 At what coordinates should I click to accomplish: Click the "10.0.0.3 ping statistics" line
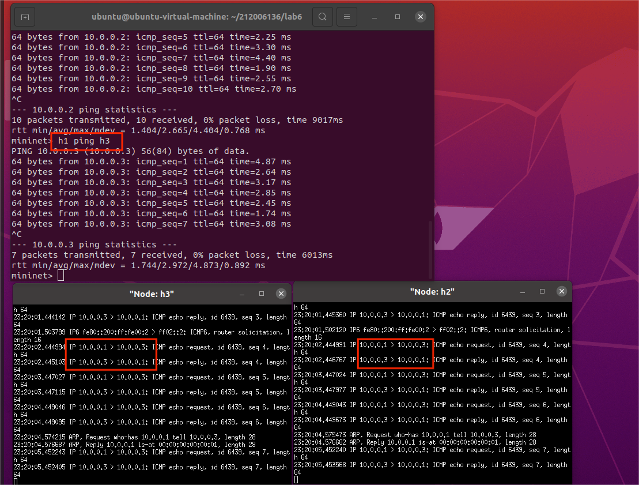pos(94,245)
